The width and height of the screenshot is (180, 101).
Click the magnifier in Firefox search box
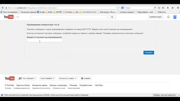point(155,8)
